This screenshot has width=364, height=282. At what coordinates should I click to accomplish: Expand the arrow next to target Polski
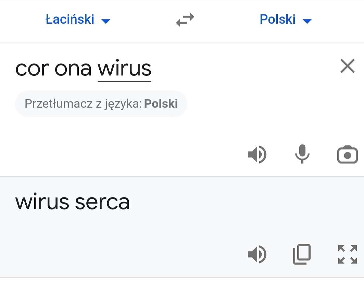tap(307, 21)
